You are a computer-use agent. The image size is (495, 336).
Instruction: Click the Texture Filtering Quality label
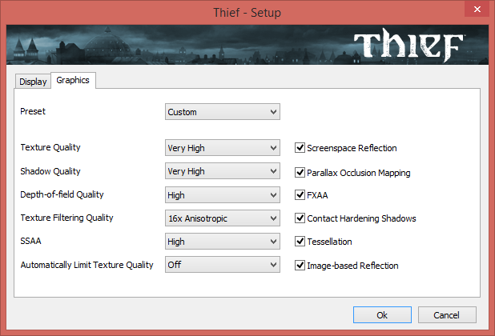pos(66,218)
